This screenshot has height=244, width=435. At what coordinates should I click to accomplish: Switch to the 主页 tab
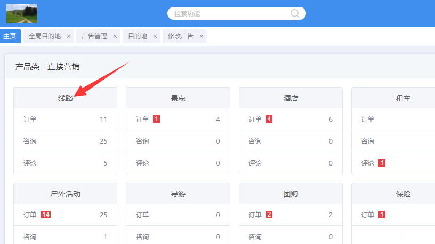pos(10,36)
